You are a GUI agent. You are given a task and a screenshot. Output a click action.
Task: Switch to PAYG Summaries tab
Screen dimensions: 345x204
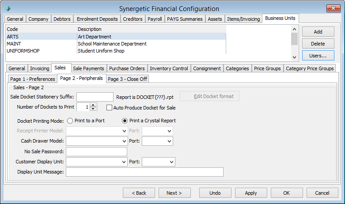pyautogui.click(x=185, y=19)
